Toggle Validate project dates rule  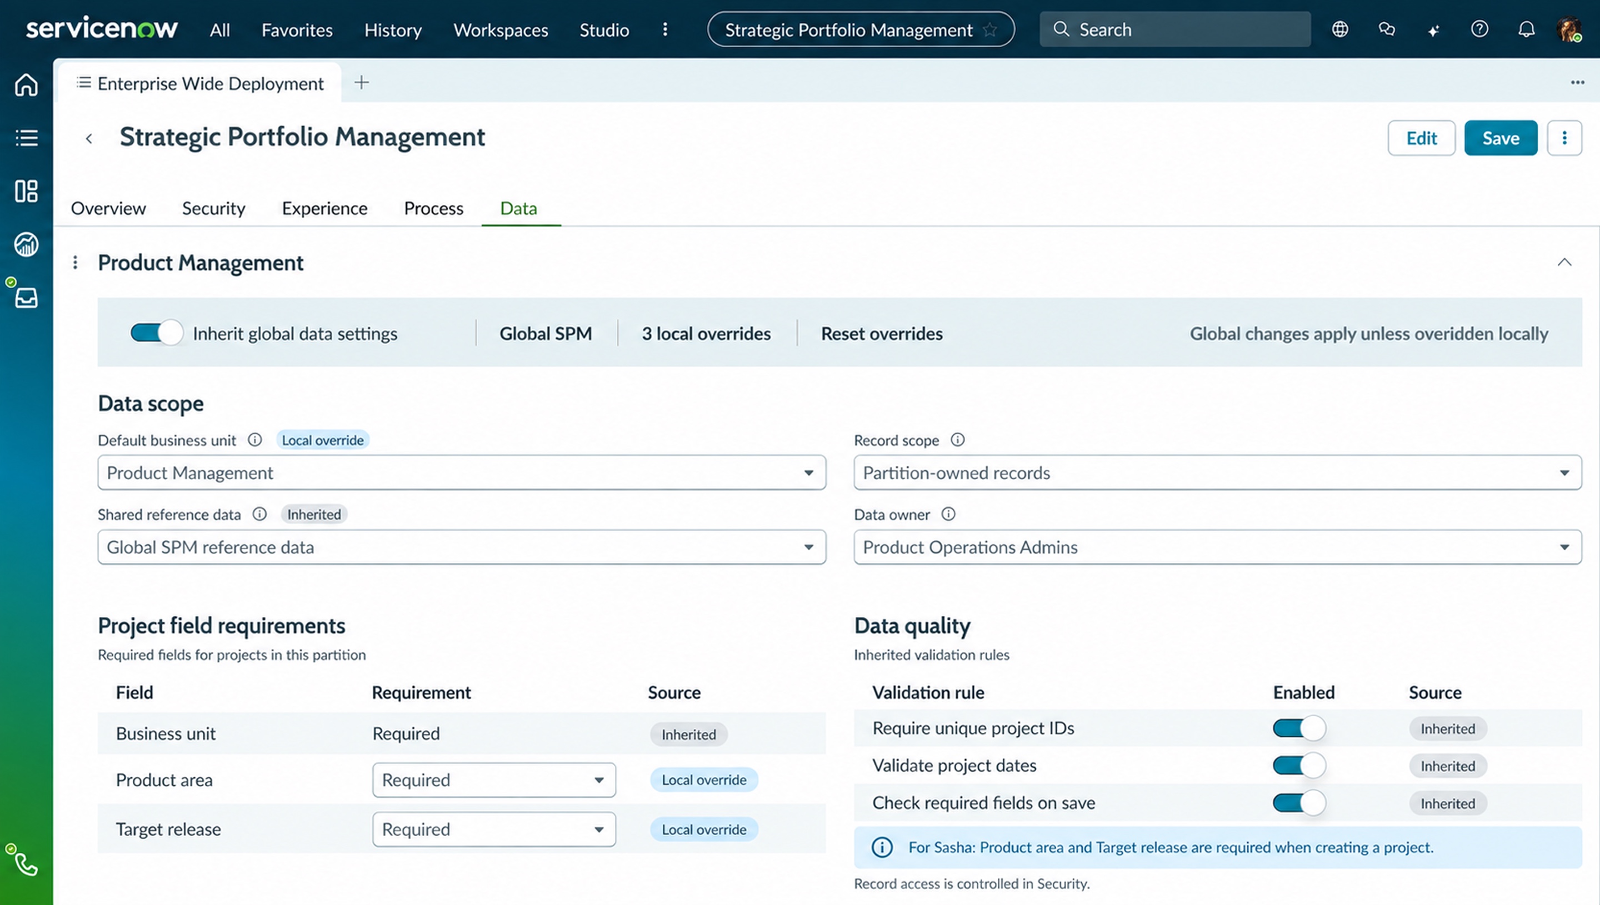point(1299,765)
